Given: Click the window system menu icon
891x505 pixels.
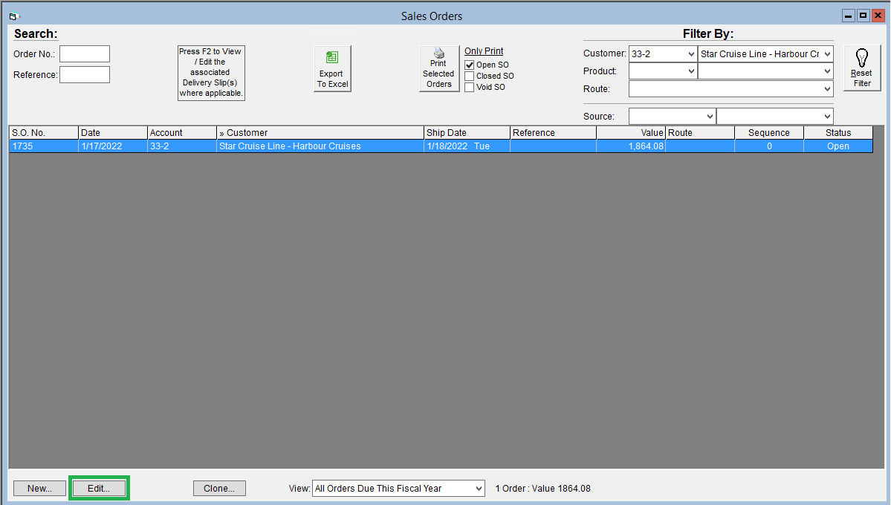Looking at the screenshot, I should pyautogui.click(x=14, y=16).
